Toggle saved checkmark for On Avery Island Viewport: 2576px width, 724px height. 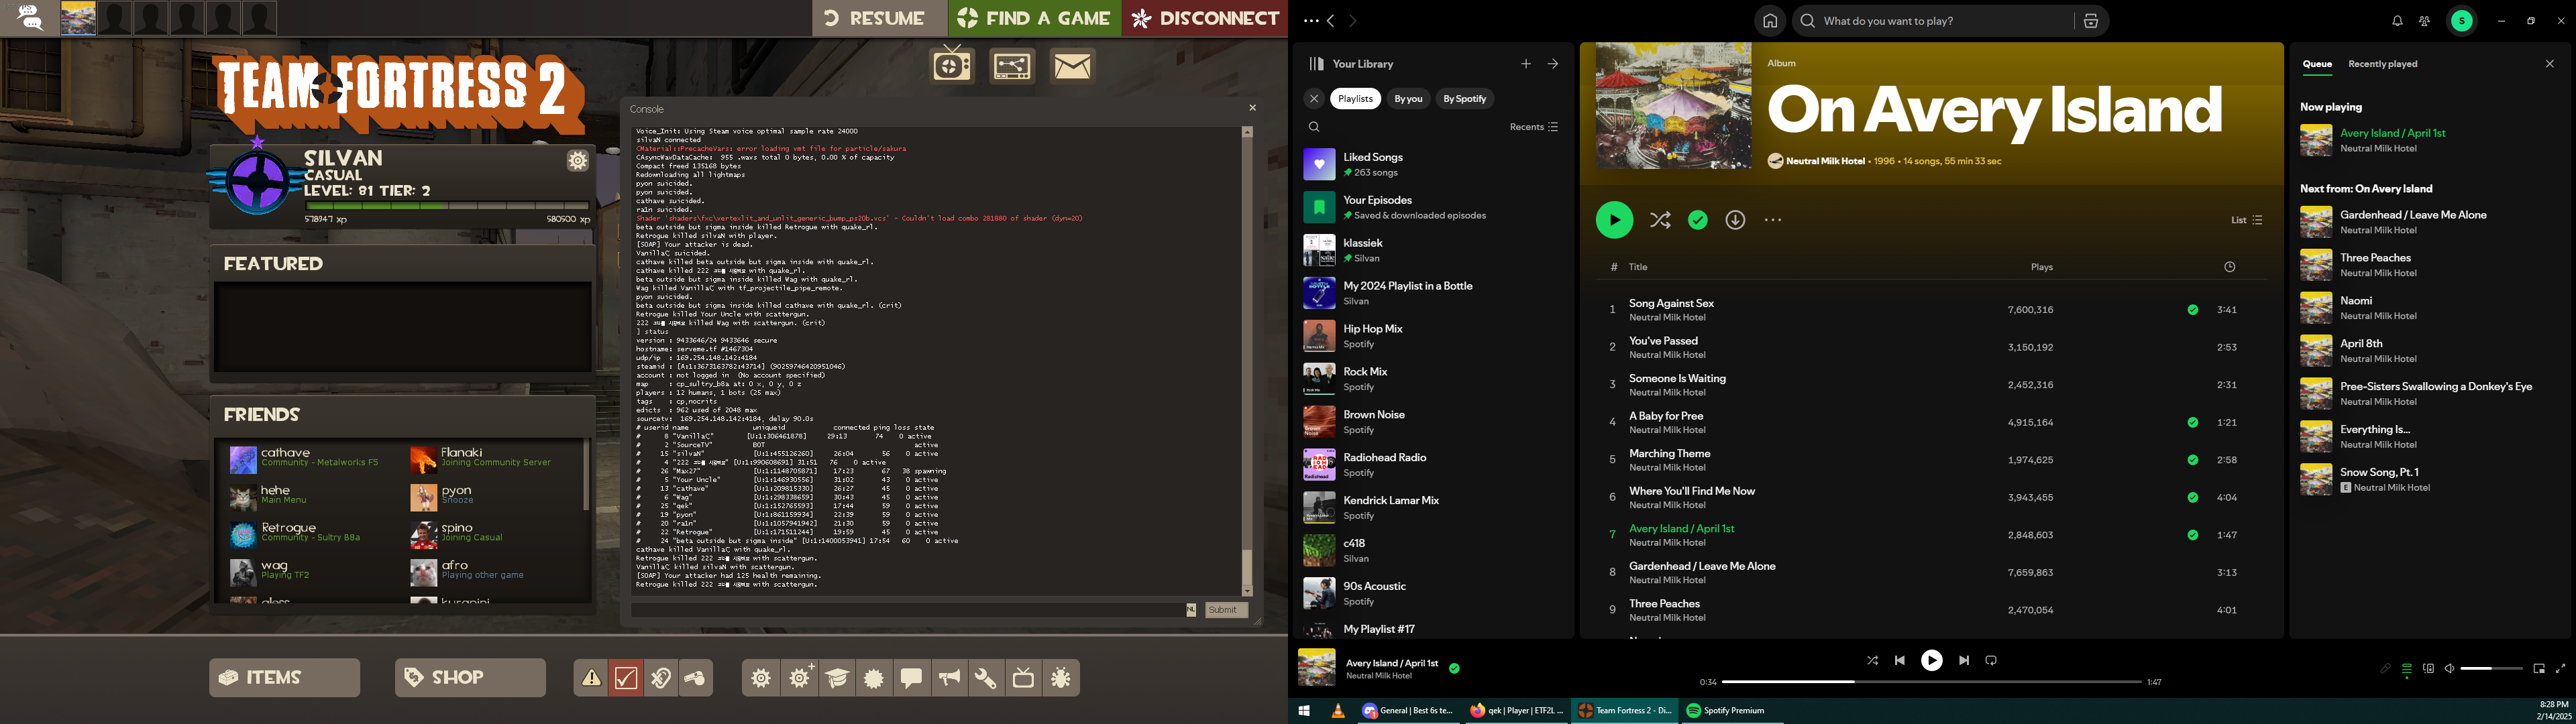pyautogui.click(x=1697, y=220)
